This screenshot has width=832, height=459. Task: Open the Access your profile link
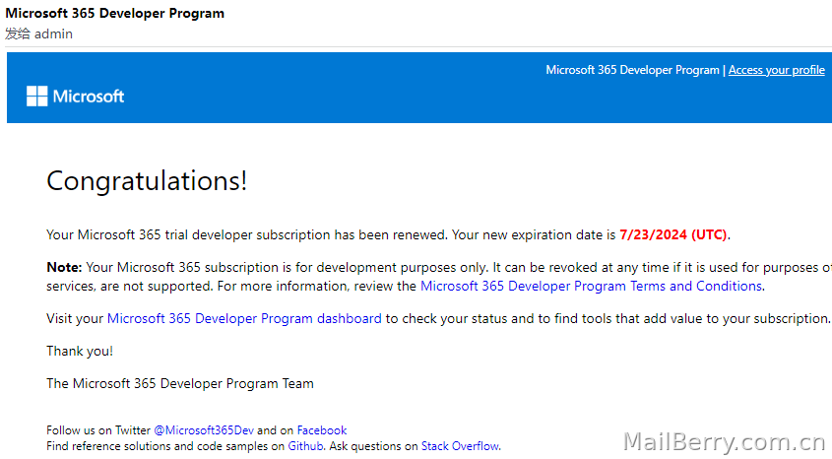tap(776, 70)
